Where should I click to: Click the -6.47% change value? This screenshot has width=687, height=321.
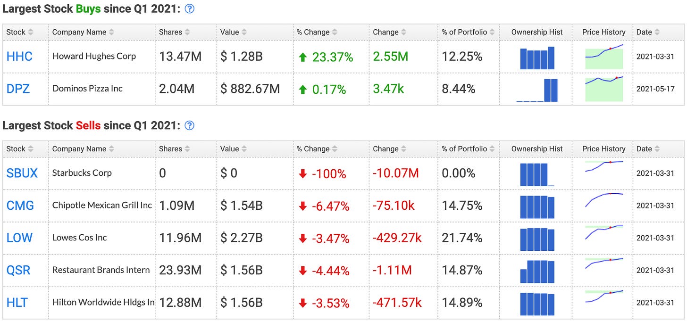click(331, 206)
